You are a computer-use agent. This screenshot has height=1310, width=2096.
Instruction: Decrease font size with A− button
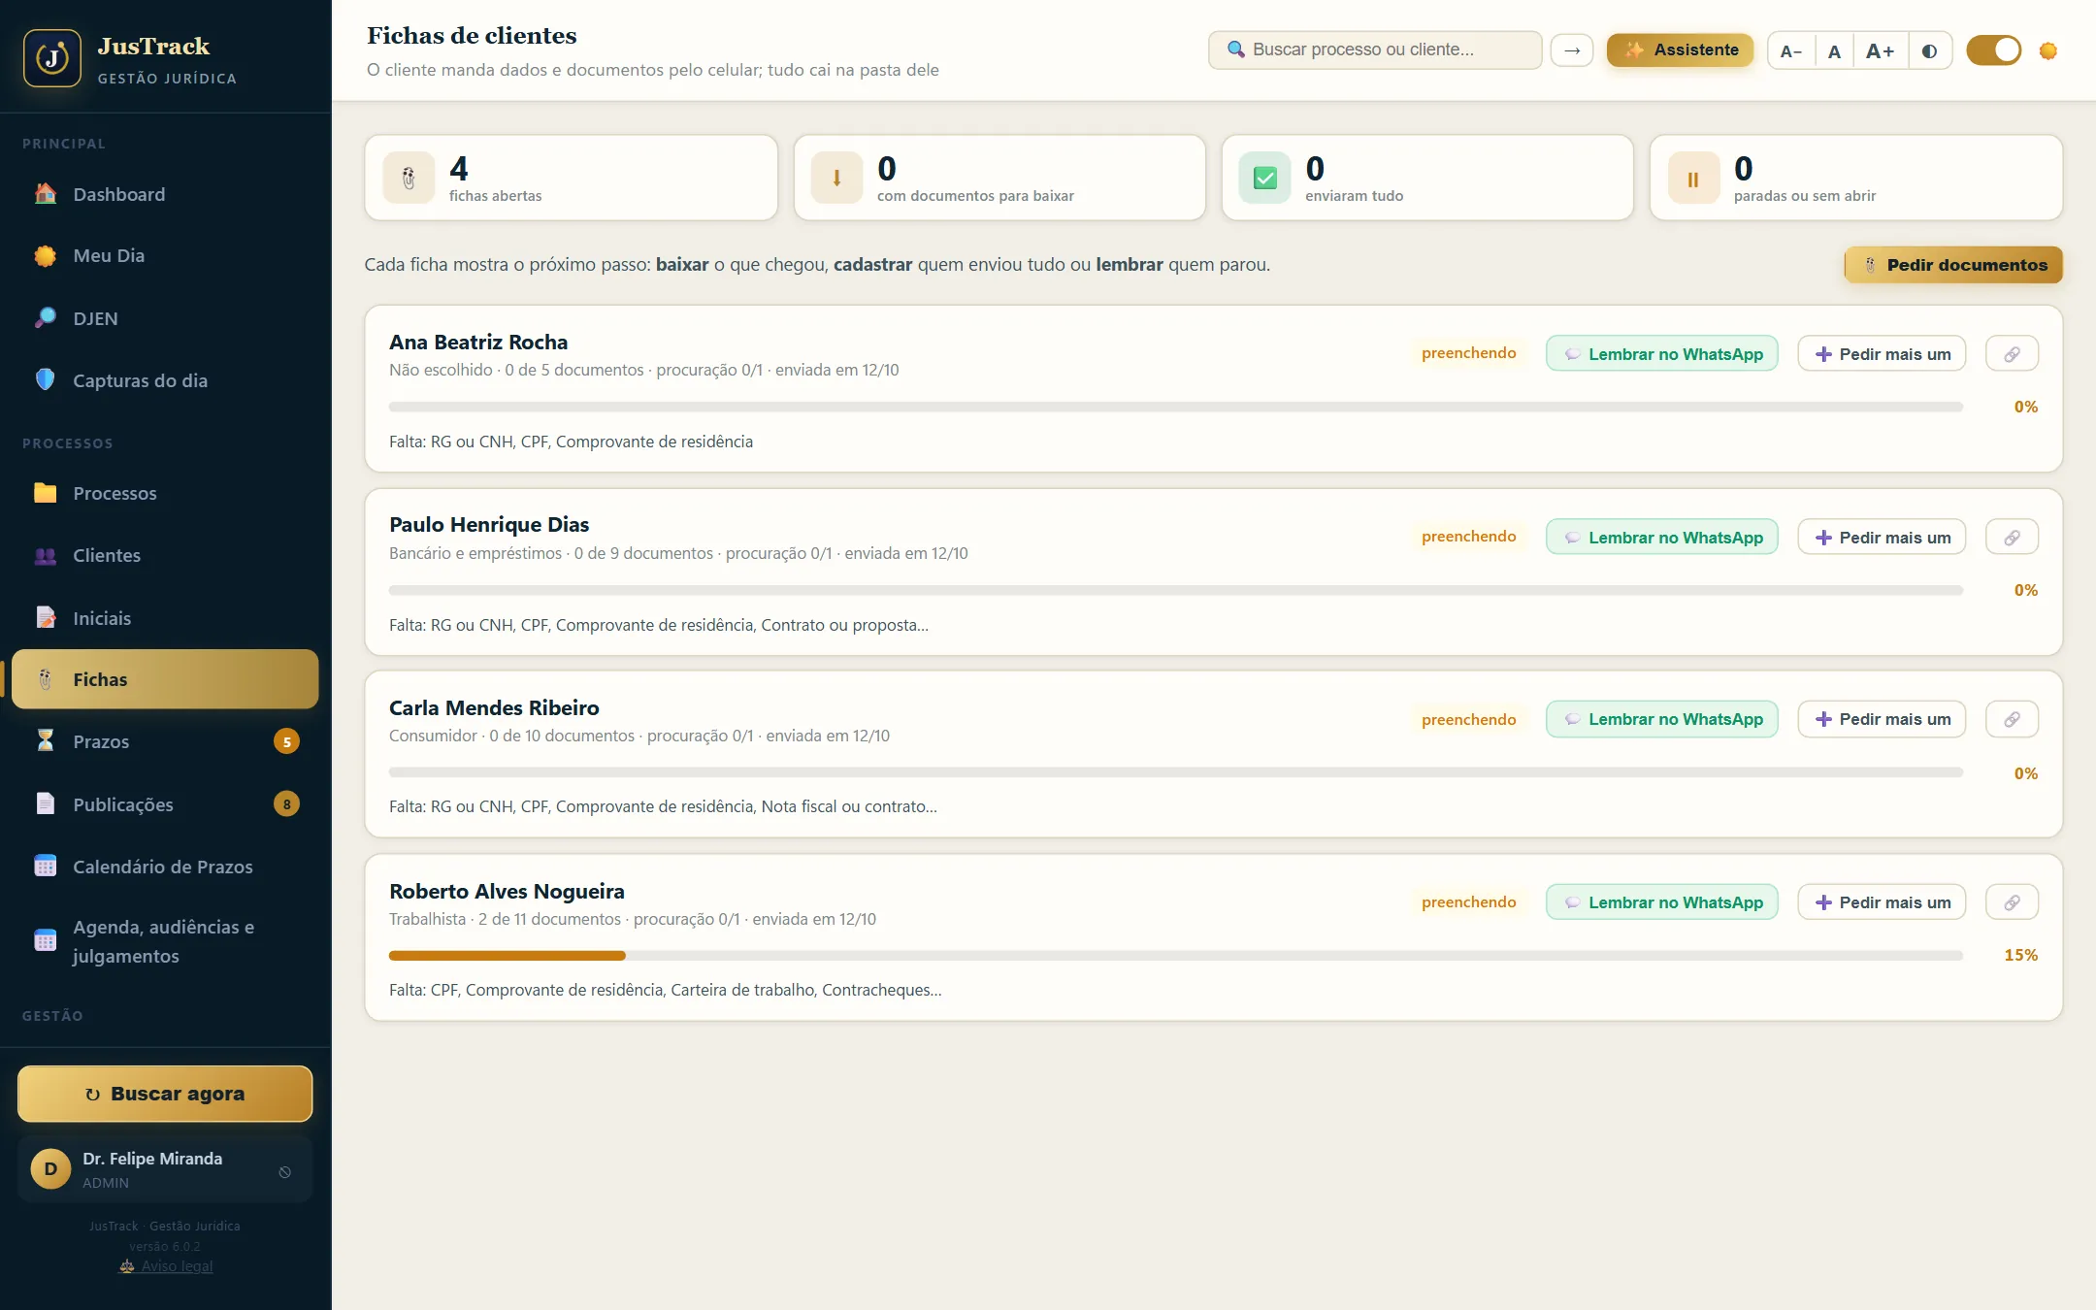pos(1791,50)
